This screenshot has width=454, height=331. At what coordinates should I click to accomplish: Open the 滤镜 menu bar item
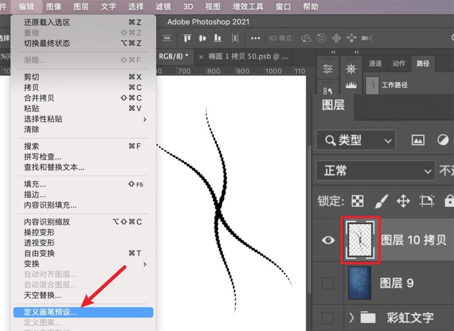pyautogui.click(x=163, y=7)
